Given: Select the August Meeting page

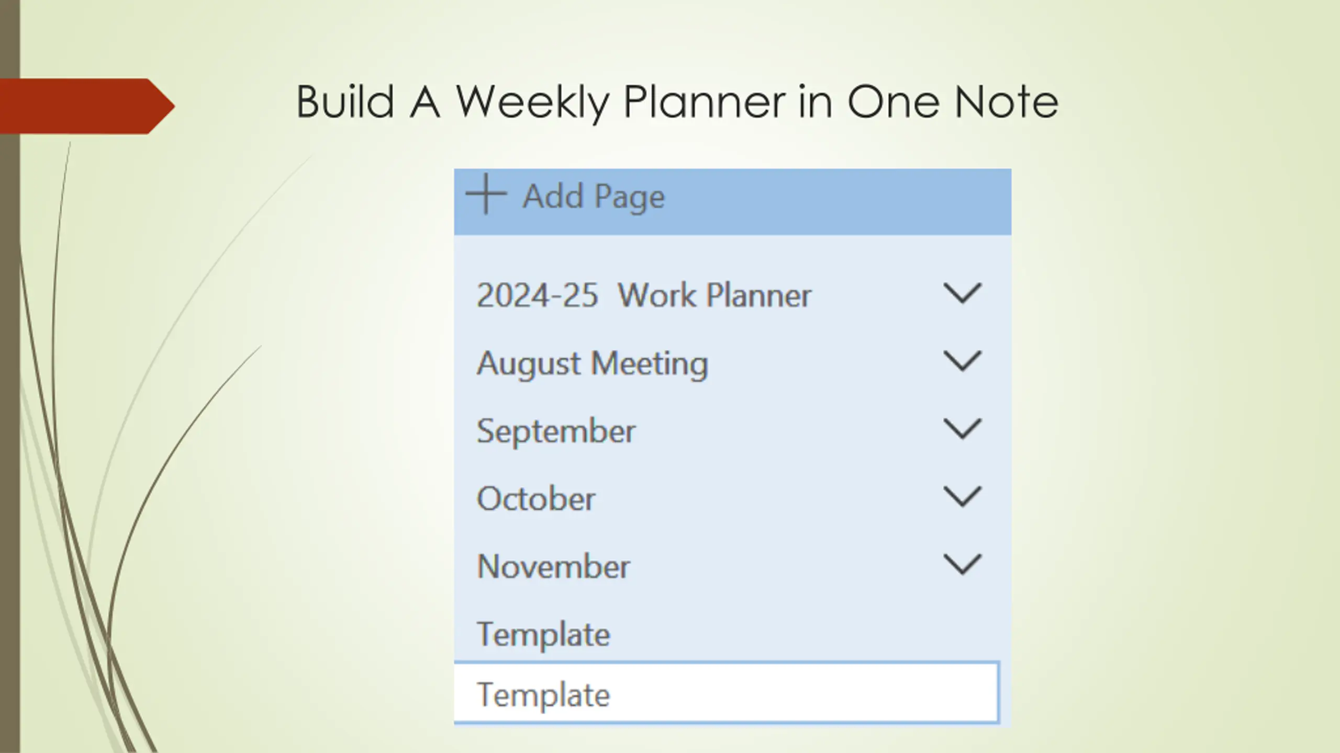Looking at the screenshot, I should (x=592, y=363).
